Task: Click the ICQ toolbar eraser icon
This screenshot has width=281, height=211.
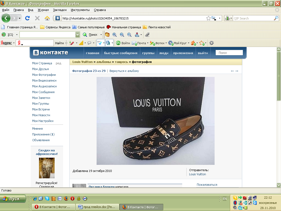Action: [x=147, y=34]
